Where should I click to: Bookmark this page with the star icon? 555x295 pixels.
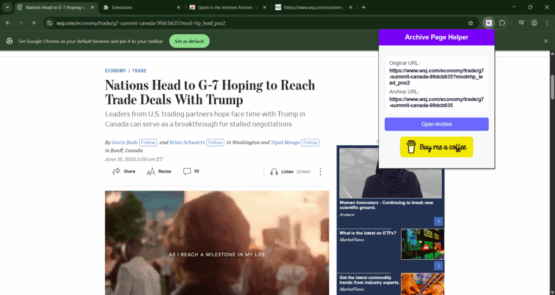point(470,23)
